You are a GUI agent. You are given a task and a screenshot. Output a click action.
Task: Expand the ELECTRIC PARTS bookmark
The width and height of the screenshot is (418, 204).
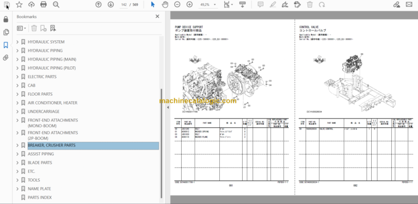click(x=17, y=77)
